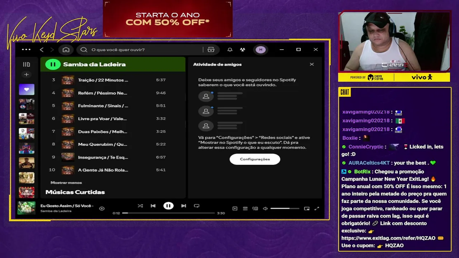Open the Samba da Ladeira header title

94,64
